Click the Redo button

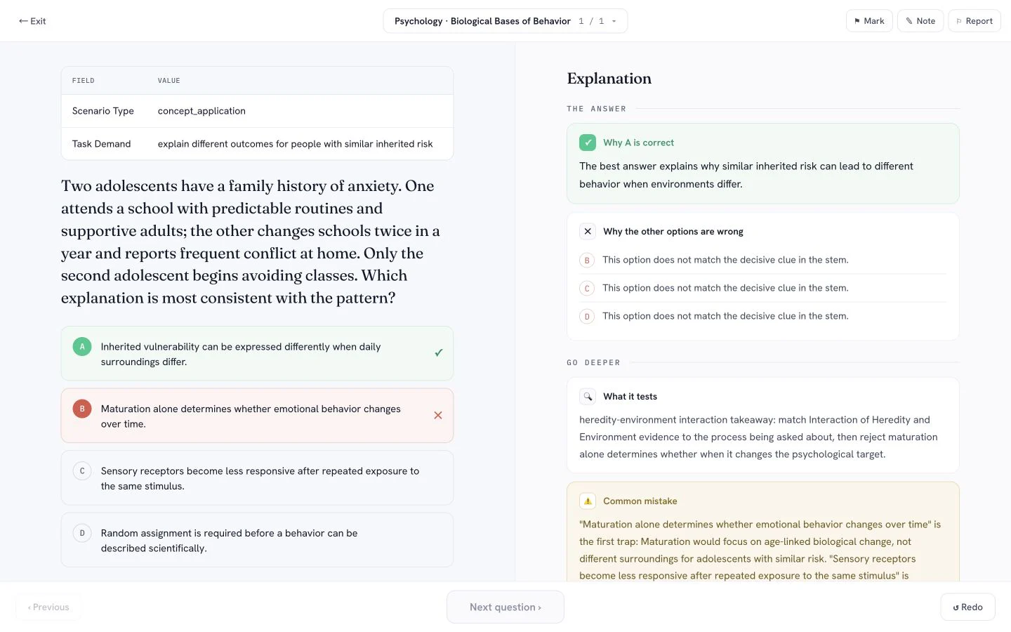click(967, 607)
